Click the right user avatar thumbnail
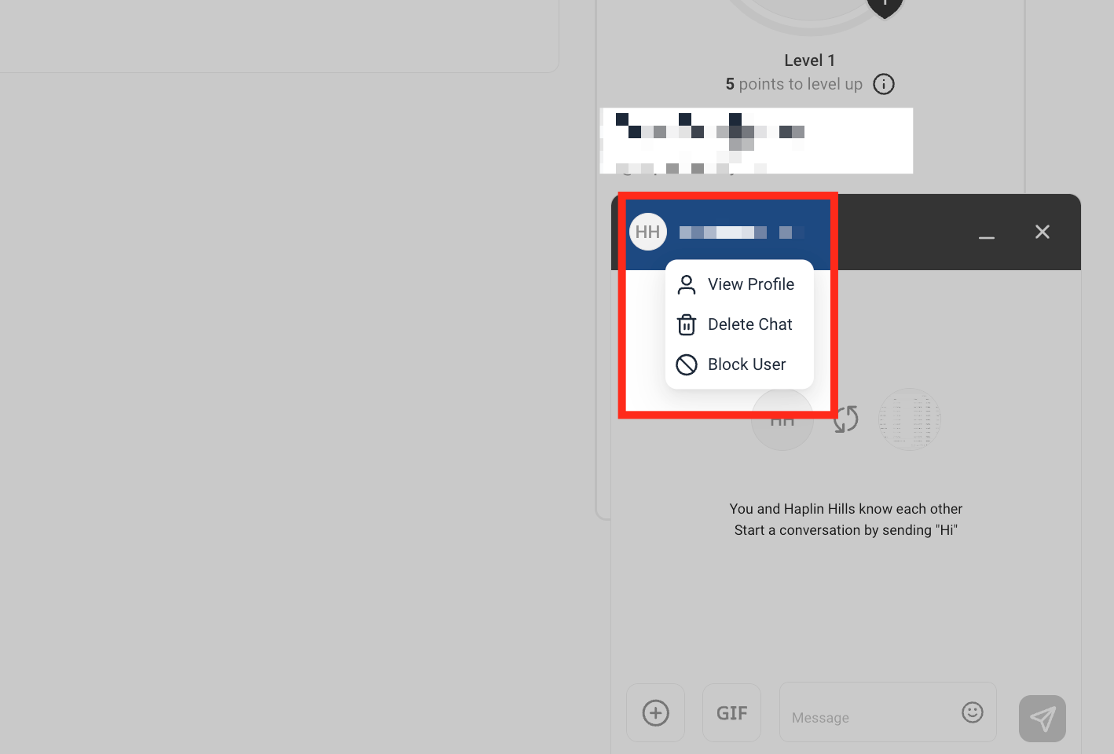 coord(909,419)
